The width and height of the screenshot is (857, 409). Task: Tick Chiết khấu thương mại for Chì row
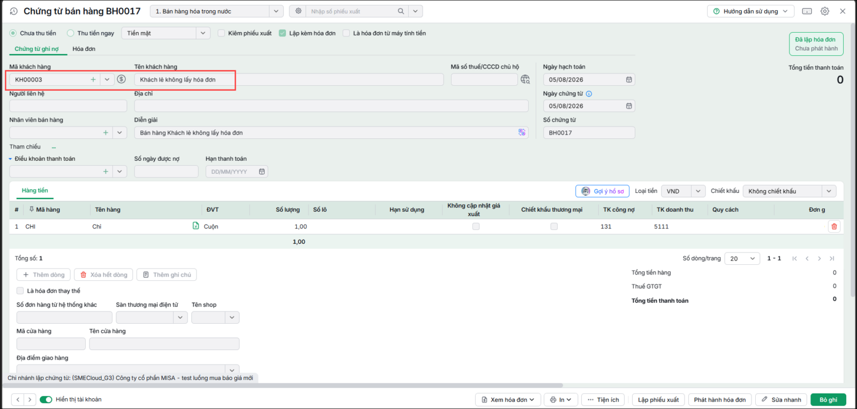click(554, 226)
